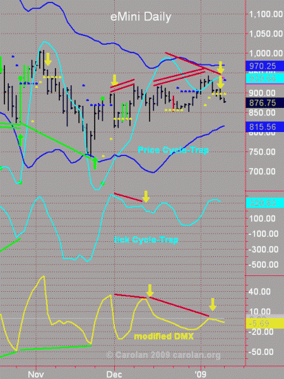Screen dimensions: 284x379
Task: Click the yellow arrow above DMX January peak
Action: click(213, 304)
